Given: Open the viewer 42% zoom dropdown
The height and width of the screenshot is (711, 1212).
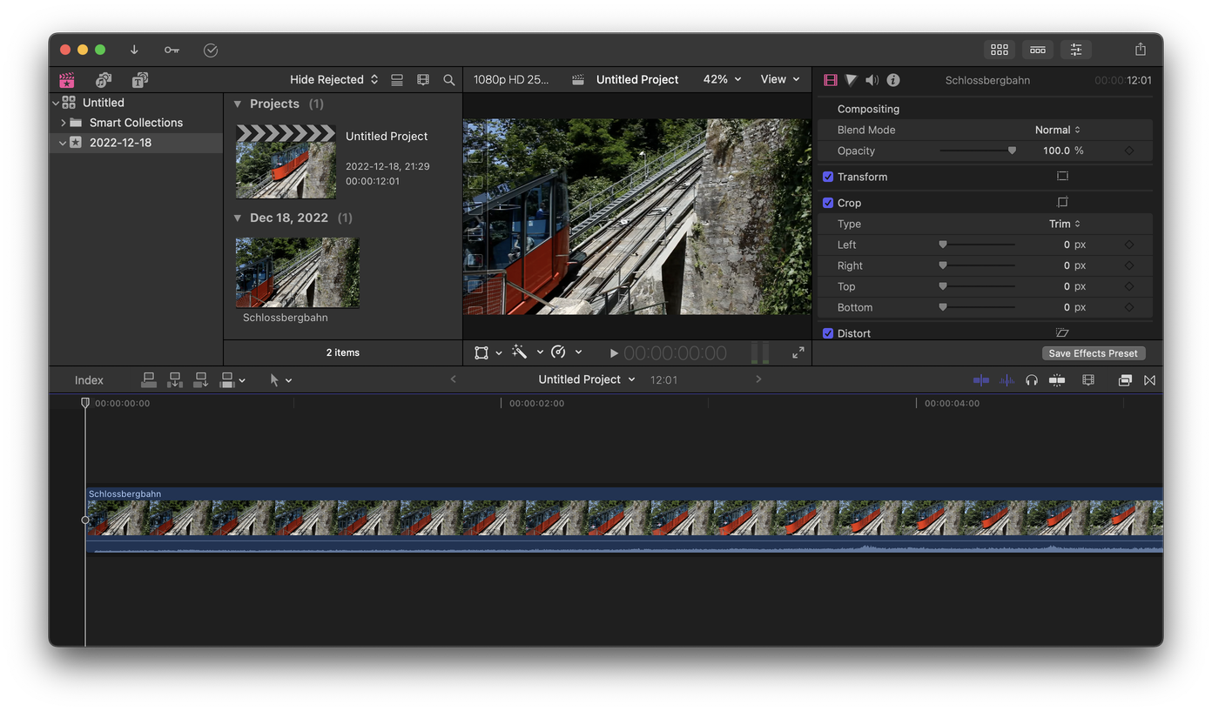Looking at the screenshot, I should pyautogui.click(x=723, y=79).
